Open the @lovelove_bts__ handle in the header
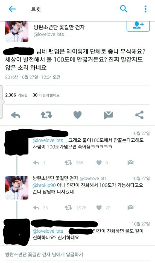155x263 pixels. point(51,35)
